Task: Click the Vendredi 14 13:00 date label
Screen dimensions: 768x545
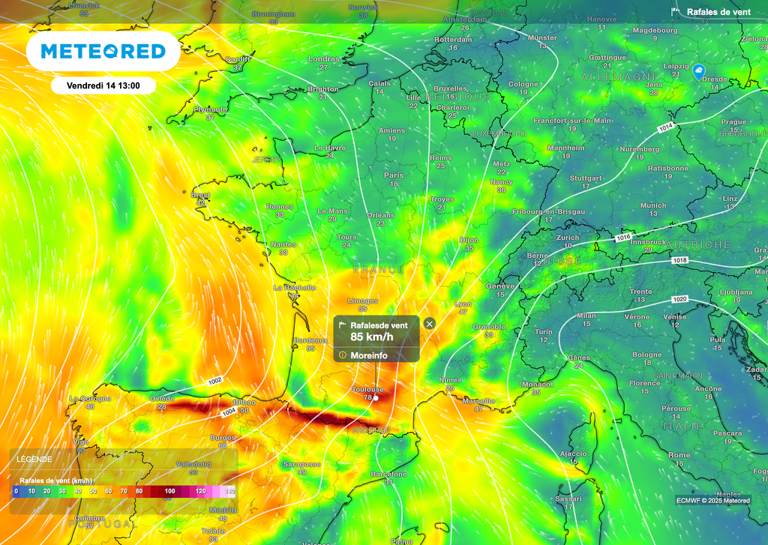Action: (103, 85)
